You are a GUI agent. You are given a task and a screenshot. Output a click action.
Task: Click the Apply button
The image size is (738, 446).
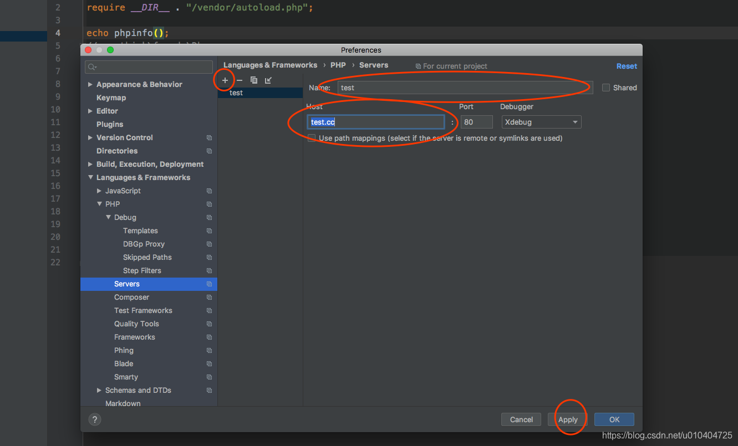(568, 419)
